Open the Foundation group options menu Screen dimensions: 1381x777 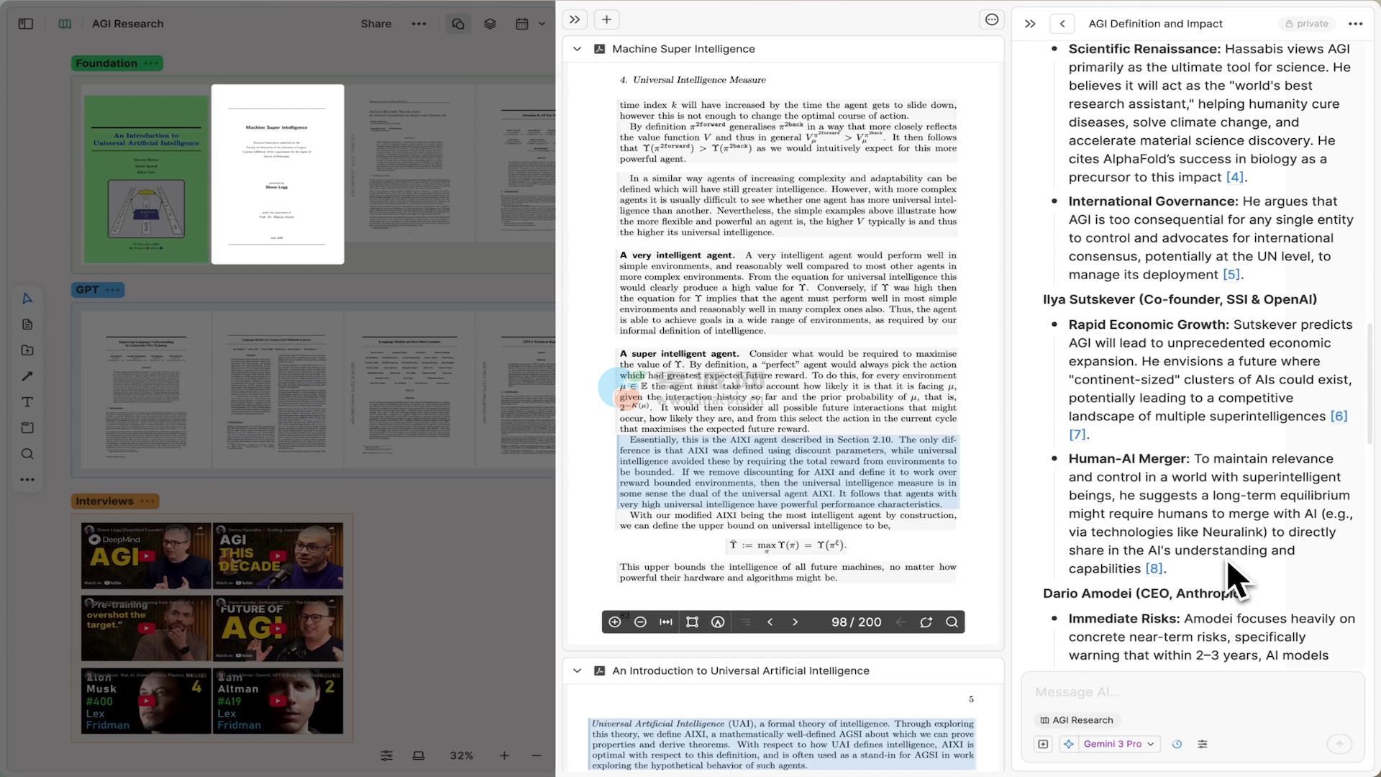pos(151,63)
